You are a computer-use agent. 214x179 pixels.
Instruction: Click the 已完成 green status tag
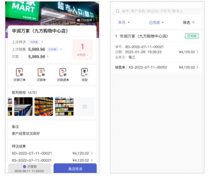tap(192, 36)
